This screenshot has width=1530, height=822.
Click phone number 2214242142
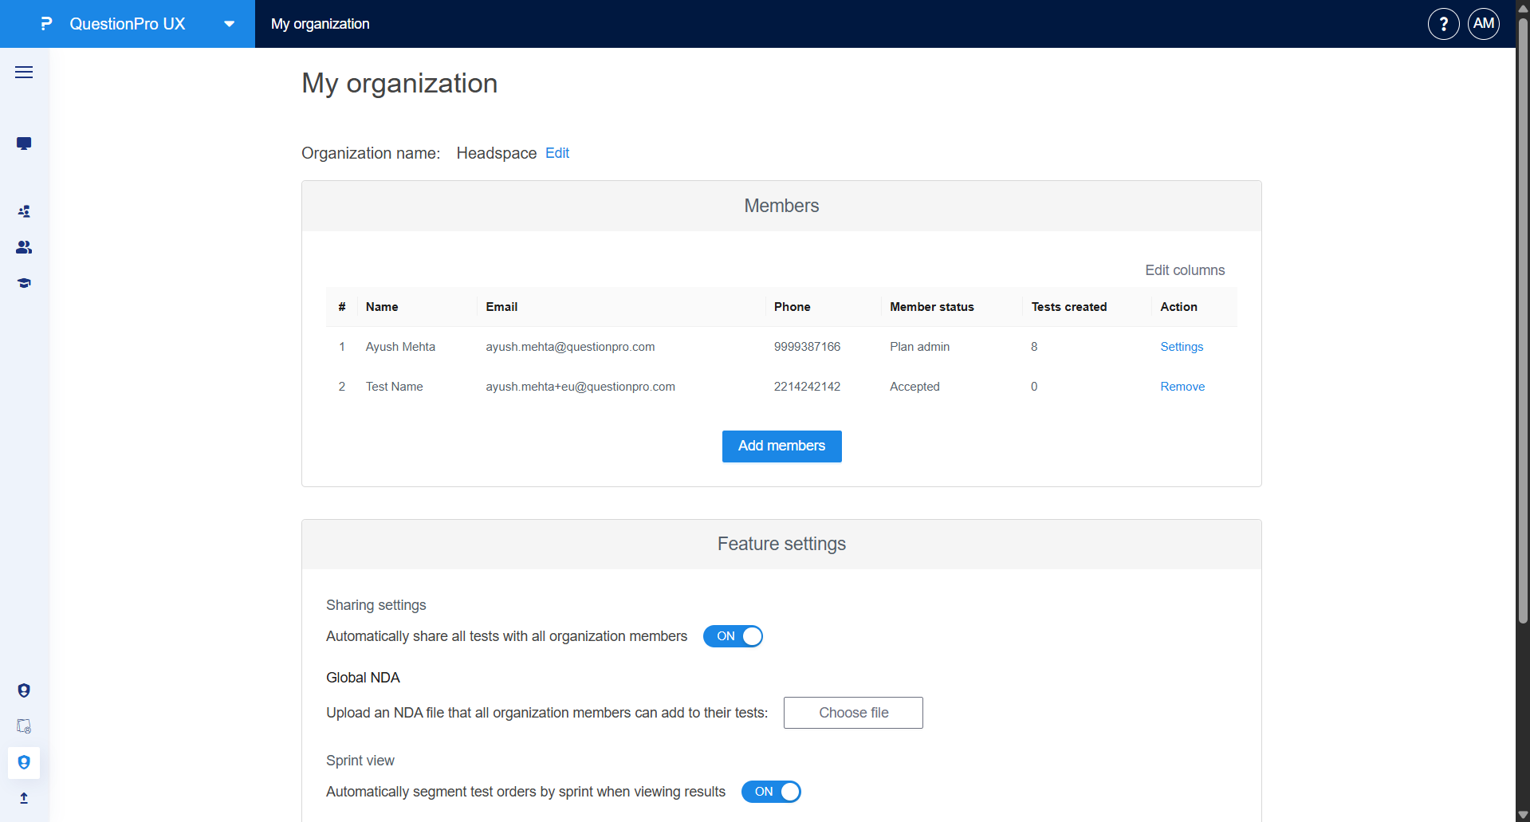(x=807, y=387)
